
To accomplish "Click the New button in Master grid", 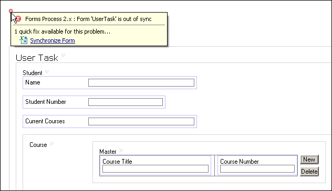I will pyautogui.click(x=309, y=160).
